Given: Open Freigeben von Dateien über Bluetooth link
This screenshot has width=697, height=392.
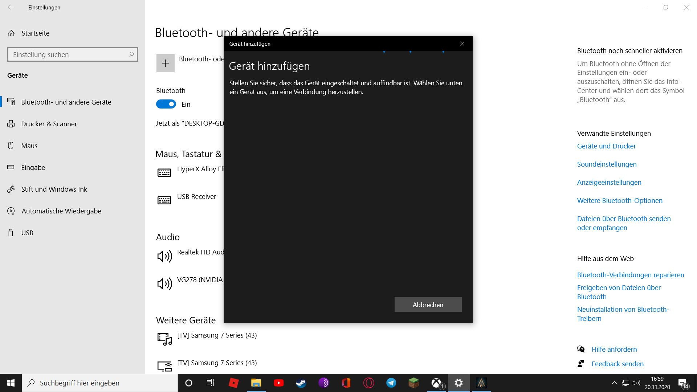Looking at the screenshot, I should pos(619,292).
